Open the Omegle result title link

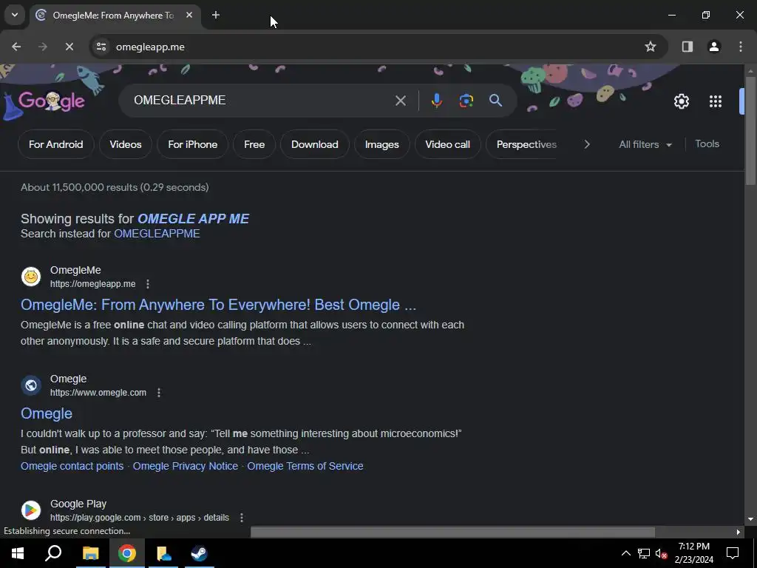[x=47, y=413]
